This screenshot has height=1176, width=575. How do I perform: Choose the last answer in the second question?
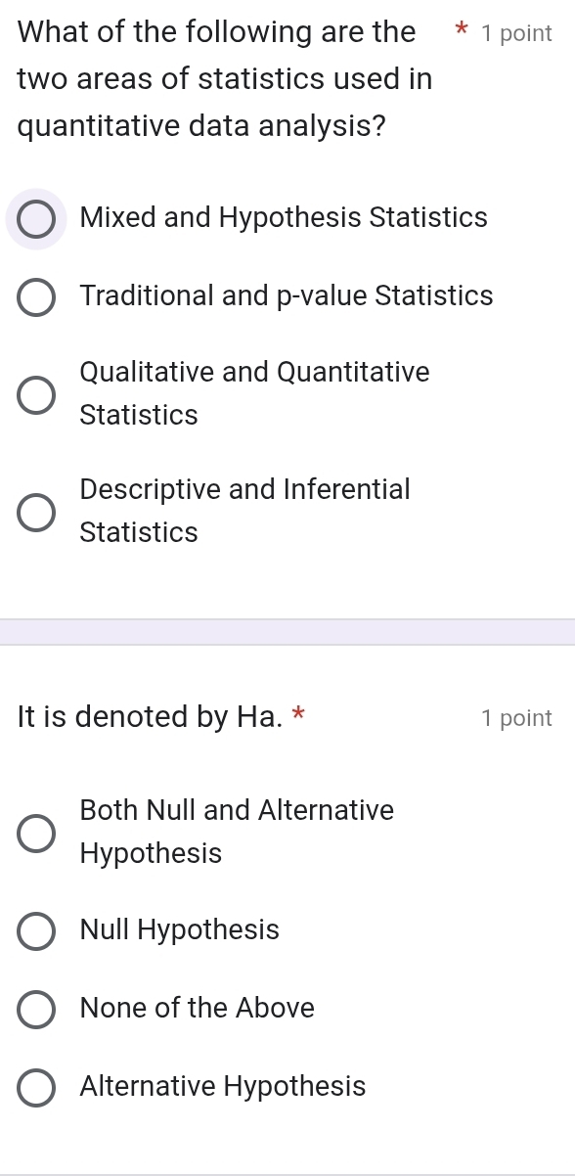coord(36,1087)
